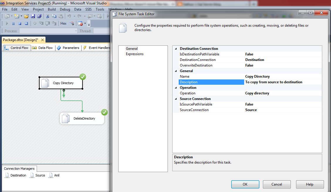
Task: Collapse the Operation property category
Action: point(176,88)
